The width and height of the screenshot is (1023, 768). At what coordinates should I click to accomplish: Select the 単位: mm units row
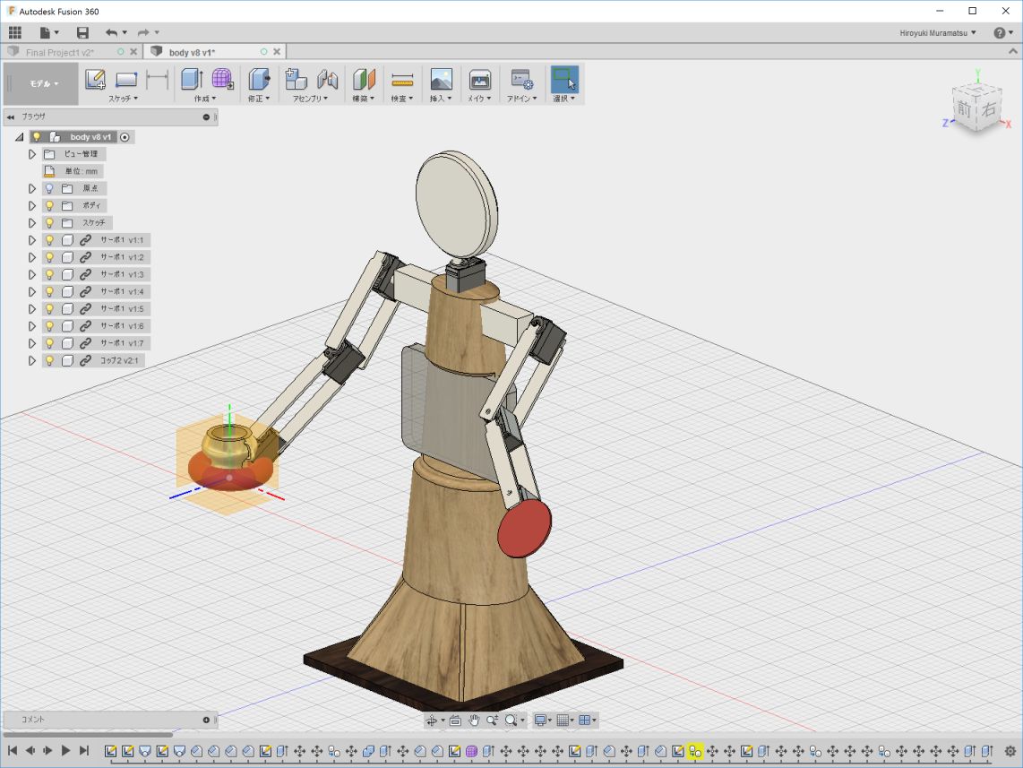point(73,171)
